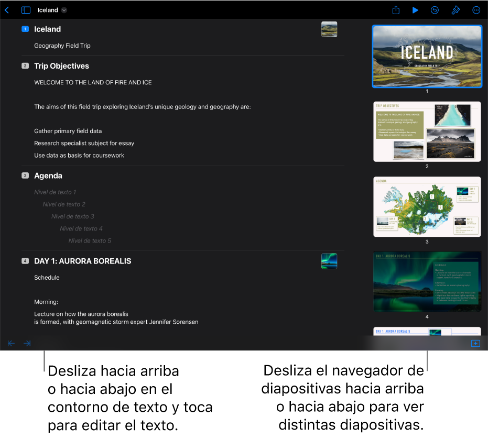The height and width of the screenshot is (439, 488).
Task: Start slideshow with the Play button
Action: [x=415, y=10]
